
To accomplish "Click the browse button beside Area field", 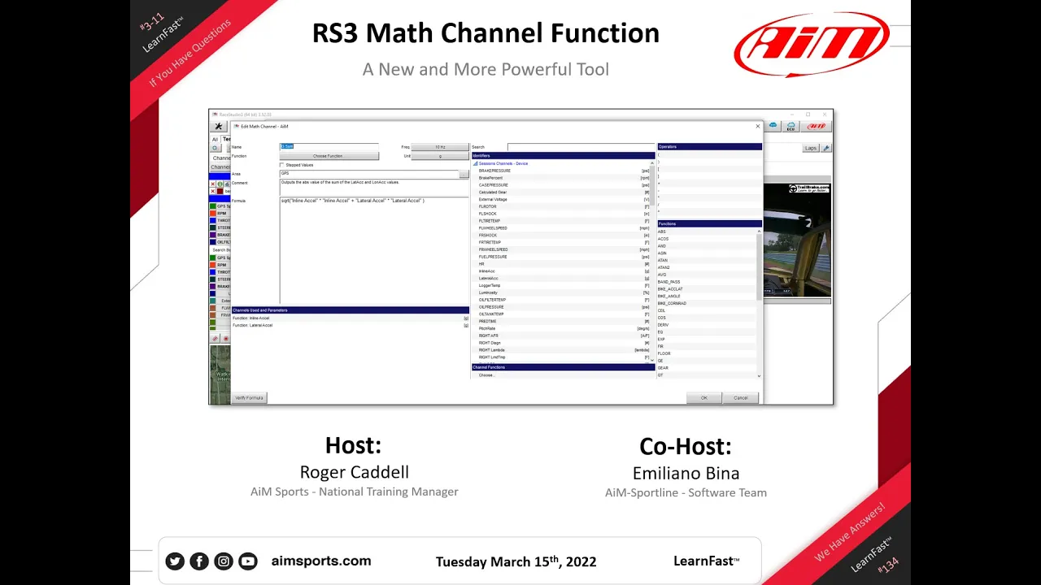I will [x=464, y=174].
